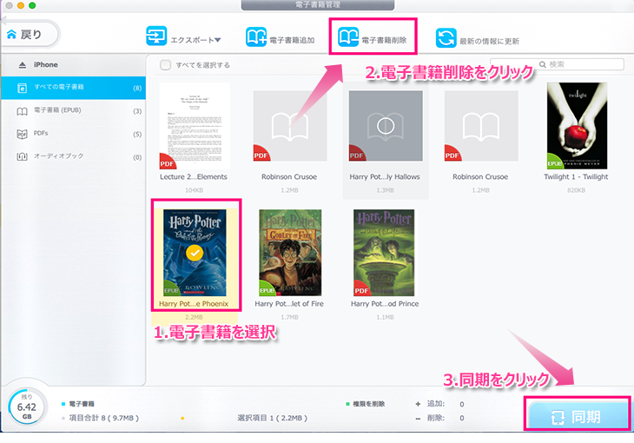Click the PDF document icon in sidebar

(x=22, y=134)
